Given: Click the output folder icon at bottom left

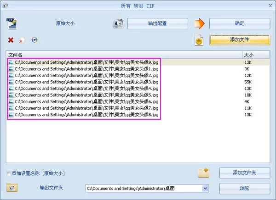Looking at the screenshot, I should tap(12, 187).
